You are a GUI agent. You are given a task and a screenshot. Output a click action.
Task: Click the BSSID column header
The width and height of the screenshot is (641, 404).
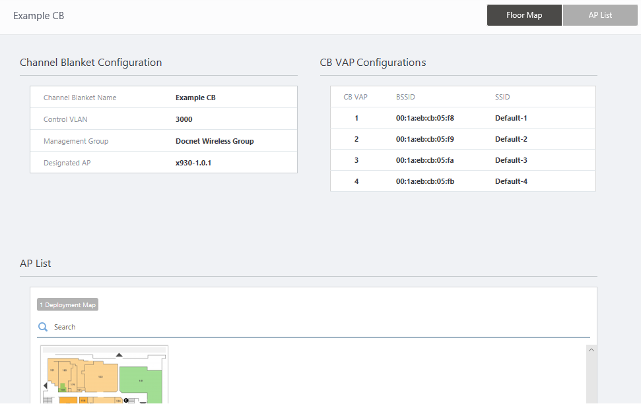[x=405, y=97]
